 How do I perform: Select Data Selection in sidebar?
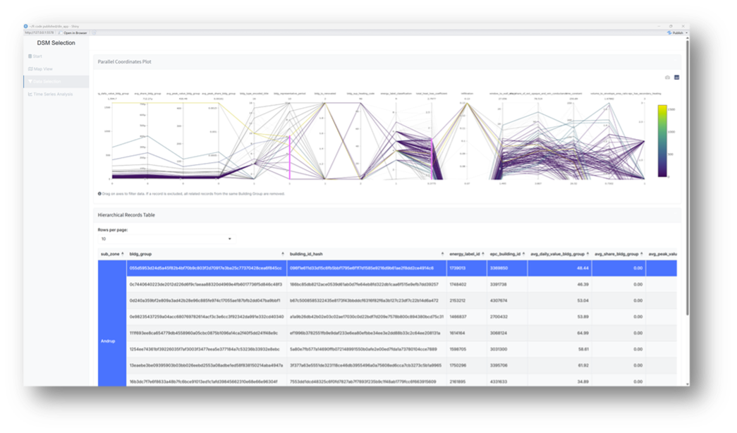[x=48, y=81]
